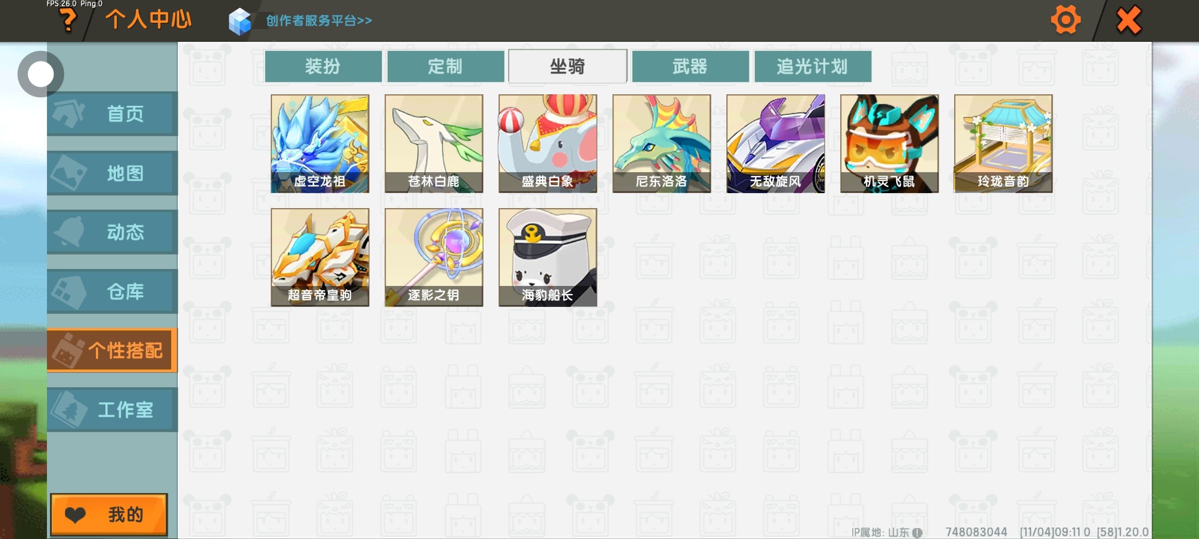1199x539 pixels.
Task: Switch to the 装扮 tab
Action: pos(323,66)
